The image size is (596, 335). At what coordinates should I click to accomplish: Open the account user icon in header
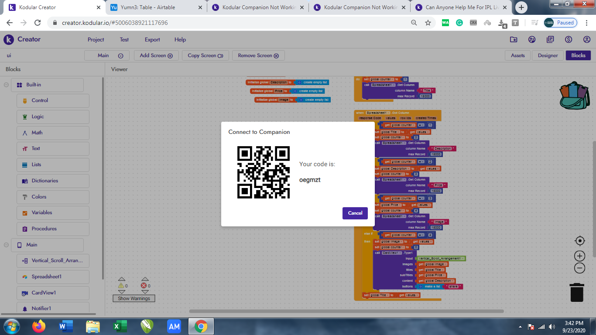tap(586, 39)
